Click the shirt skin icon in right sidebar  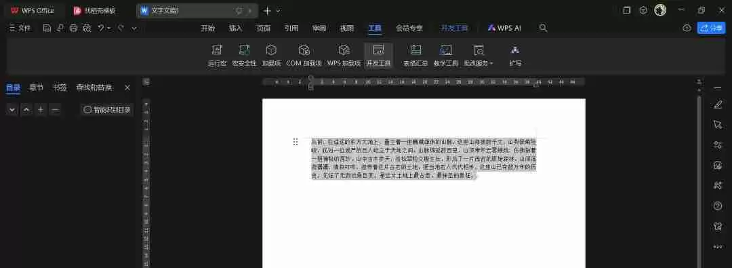tap(718, 227)
